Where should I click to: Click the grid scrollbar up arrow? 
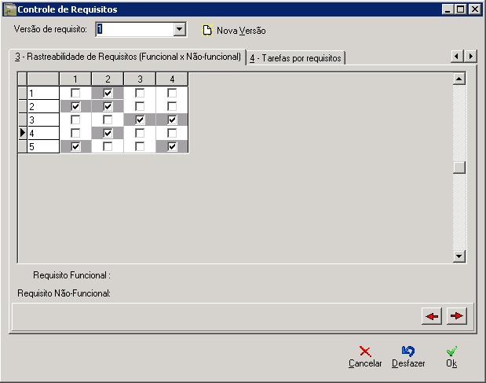459,79
